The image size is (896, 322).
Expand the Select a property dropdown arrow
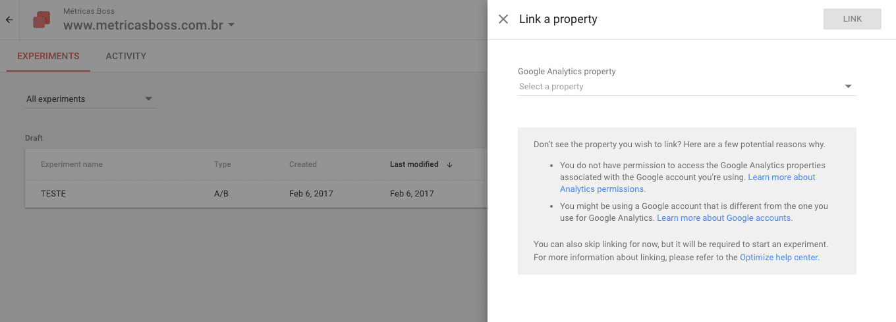click(x=848, y=87)
